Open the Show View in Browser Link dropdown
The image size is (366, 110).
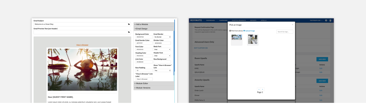tap(162, 71)
